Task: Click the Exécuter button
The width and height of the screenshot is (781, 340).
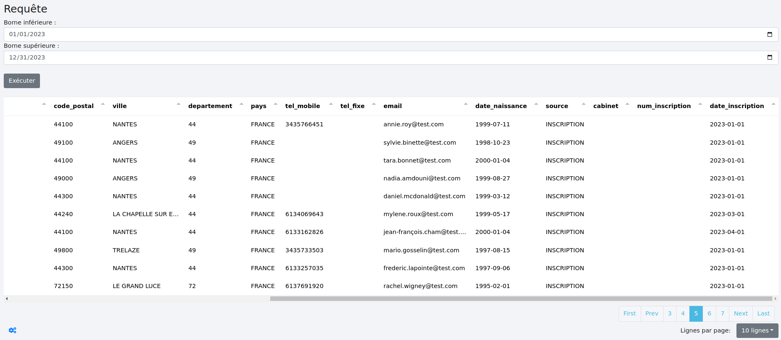Action: click(22, 81)
